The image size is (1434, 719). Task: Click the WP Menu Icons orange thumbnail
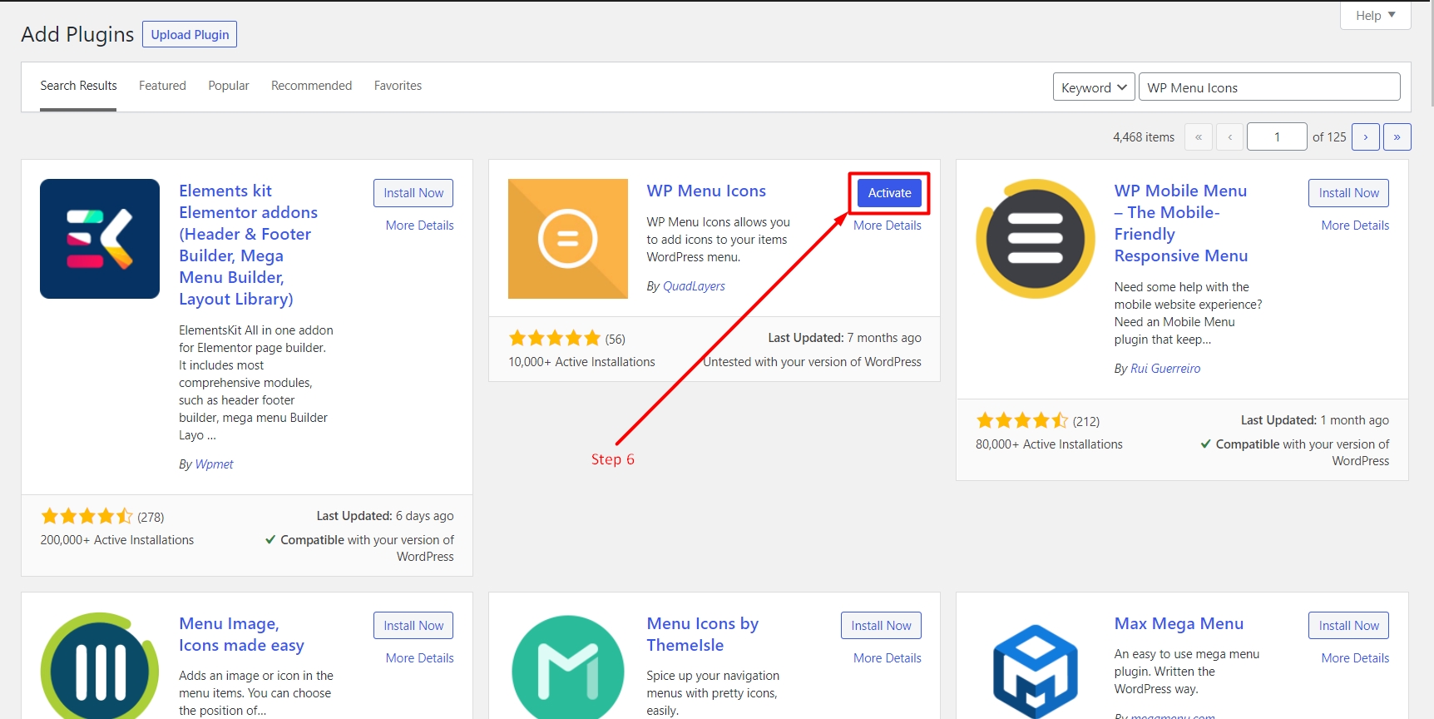[568, 239]
